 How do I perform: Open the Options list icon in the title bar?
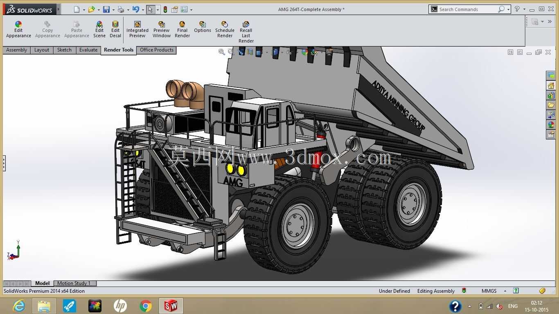click(184, 9)
